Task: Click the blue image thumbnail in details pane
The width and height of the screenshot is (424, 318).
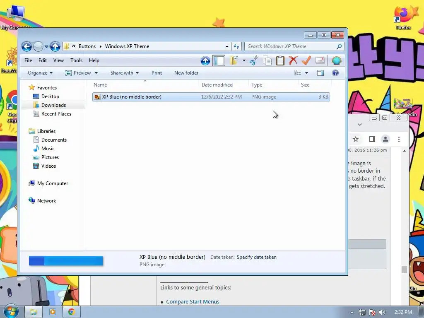Action: pos(66,261)
